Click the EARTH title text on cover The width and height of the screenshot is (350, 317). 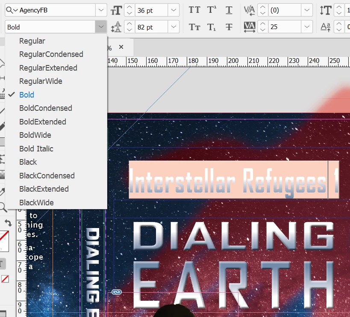[x=233, y=284]
